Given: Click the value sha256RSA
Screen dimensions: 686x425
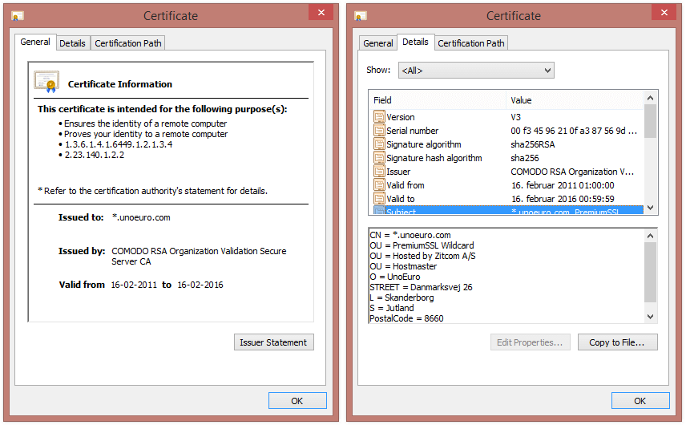Looking at the screenshot, I should (x=532, y=144).
